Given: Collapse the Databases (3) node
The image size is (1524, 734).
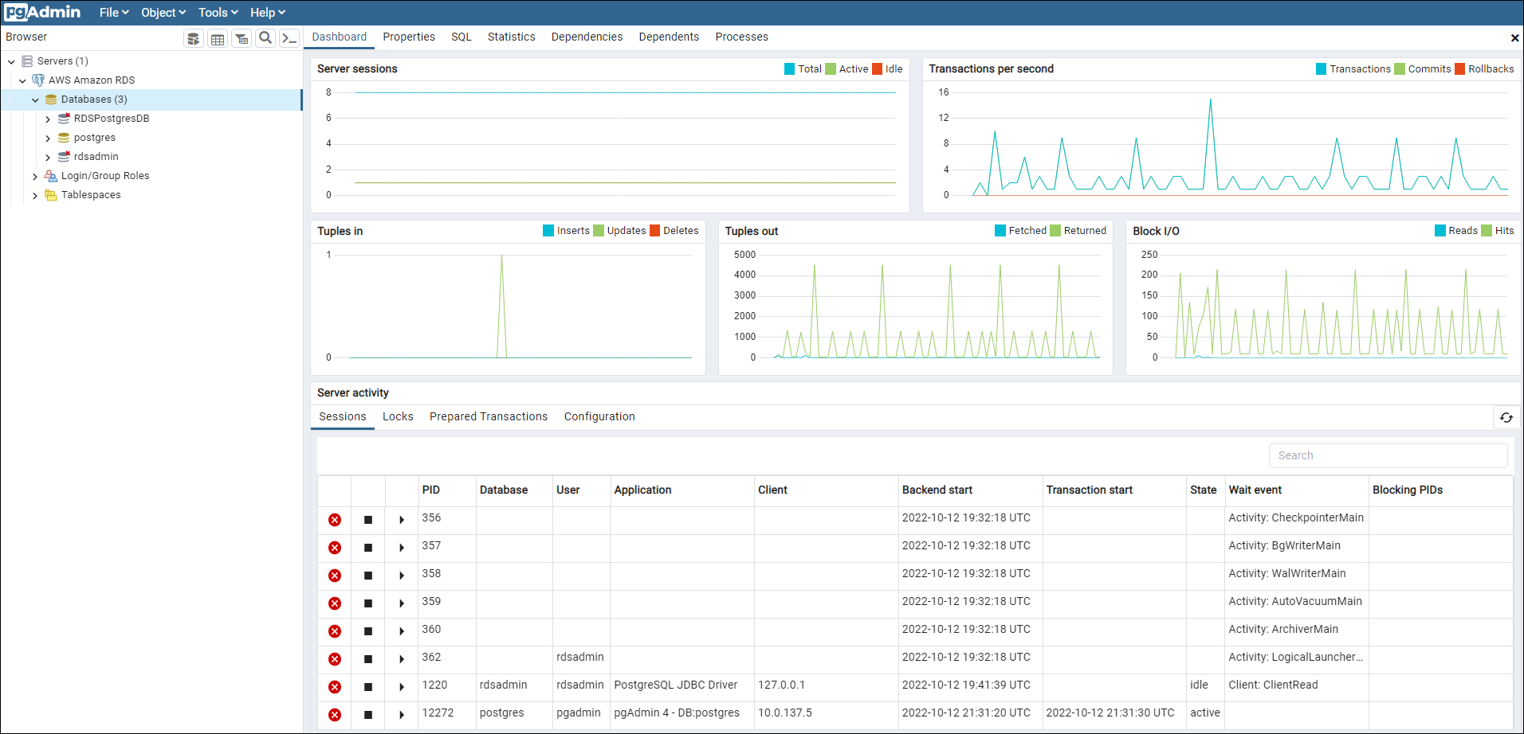Looking at the screenshot, I should point(35,100).
